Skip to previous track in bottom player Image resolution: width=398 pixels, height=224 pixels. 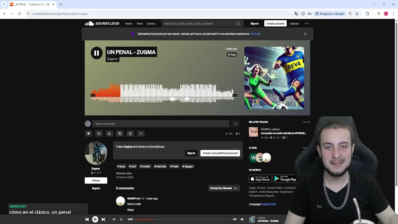click(87, 219)
